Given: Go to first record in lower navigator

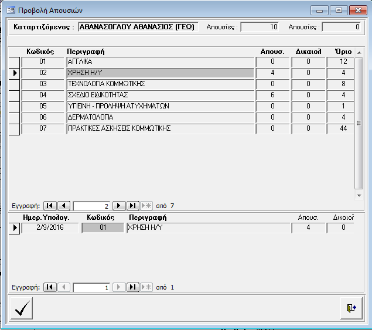Looking at the screenshot, I should [51, 287].
